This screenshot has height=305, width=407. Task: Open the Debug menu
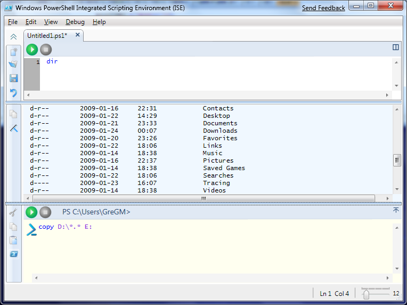[x=75, y=22]
